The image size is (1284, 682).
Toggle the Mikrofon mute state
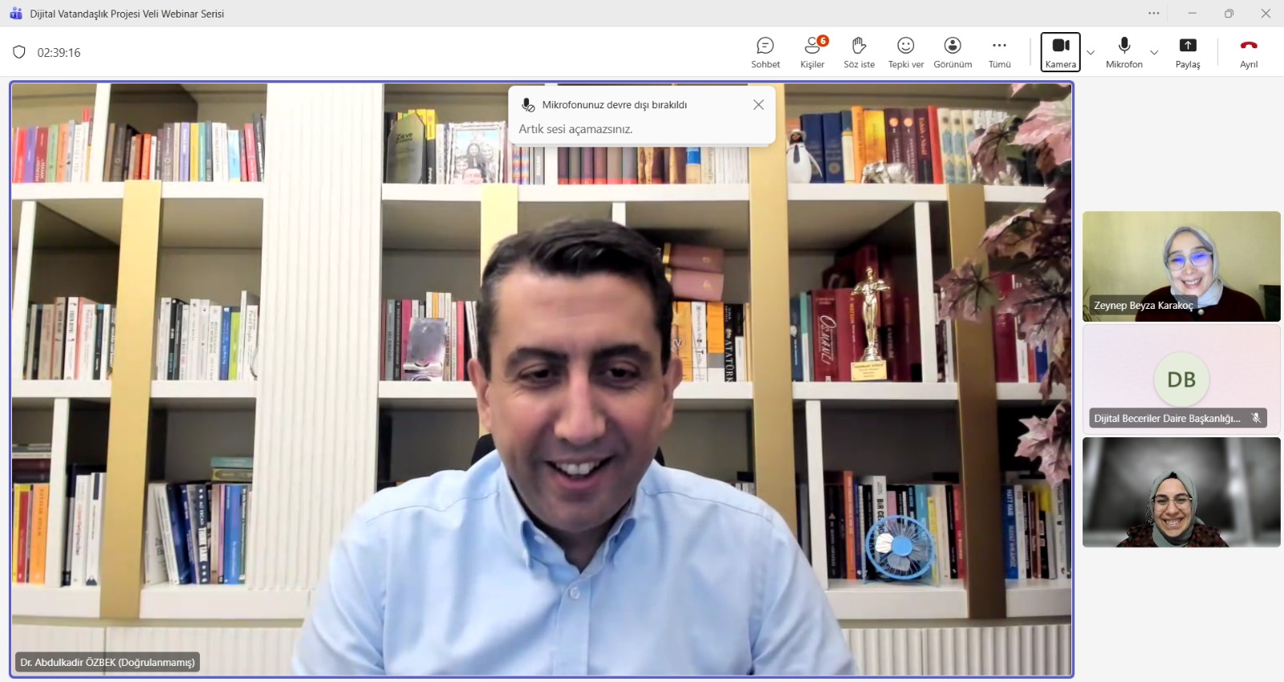1123,52
